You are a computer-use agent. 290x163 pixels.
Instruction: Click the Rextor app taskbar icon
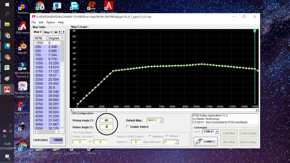[x=7, y=89]
